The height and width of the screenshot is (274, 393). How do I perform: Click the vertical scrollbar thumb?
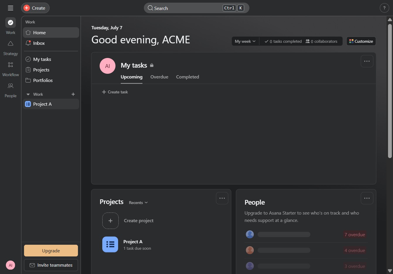(x=390, y=91)
